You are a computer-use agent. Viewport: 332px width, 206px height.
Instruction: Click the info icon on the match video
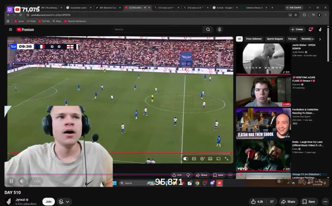(228, 41)
